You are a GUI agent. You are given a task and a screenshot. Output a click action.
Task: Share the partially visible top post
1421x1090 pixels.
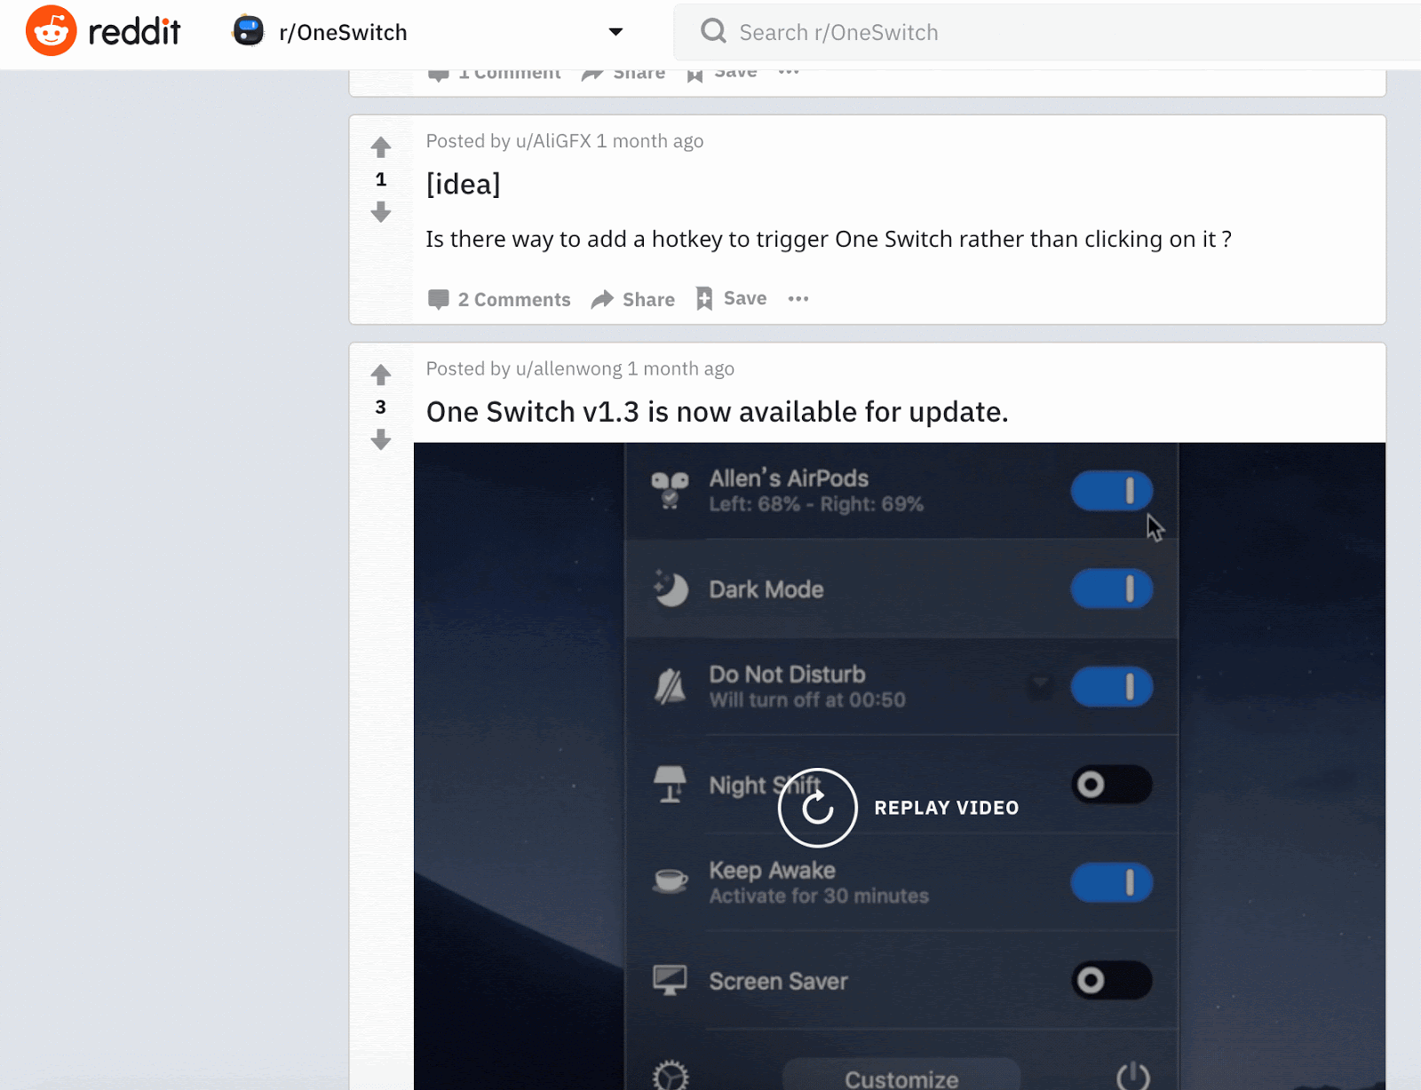623,74
